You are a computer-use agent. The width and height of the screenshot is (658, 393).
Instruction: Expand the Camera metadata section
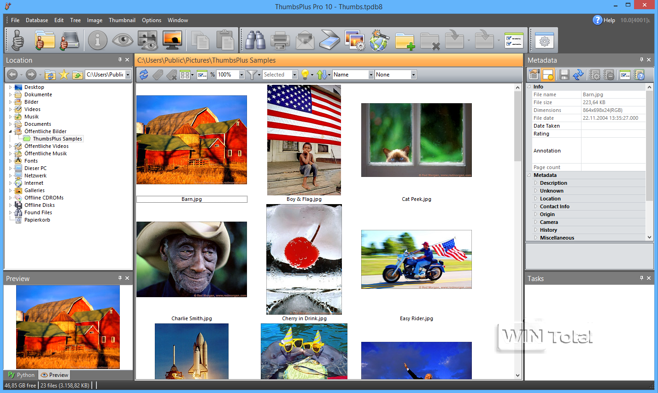click(x=535, y=222)
